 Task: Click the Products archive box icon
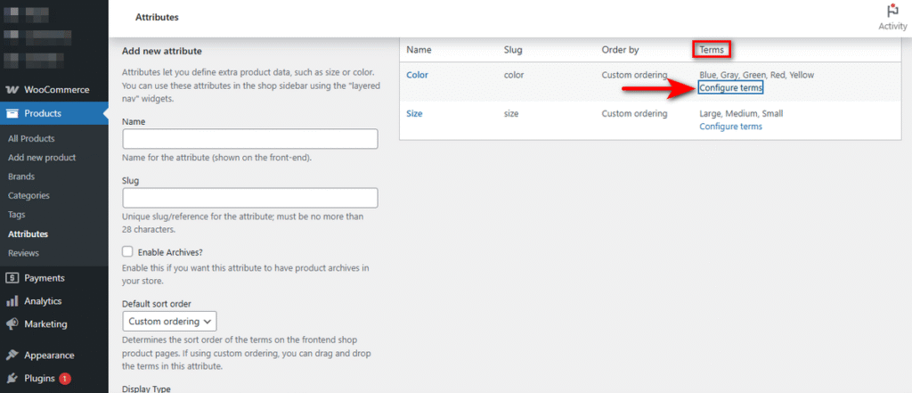[x=12, y=113]
